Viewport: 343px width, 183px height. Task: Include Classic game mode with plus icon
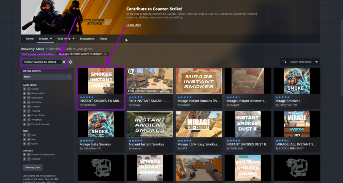24,89
